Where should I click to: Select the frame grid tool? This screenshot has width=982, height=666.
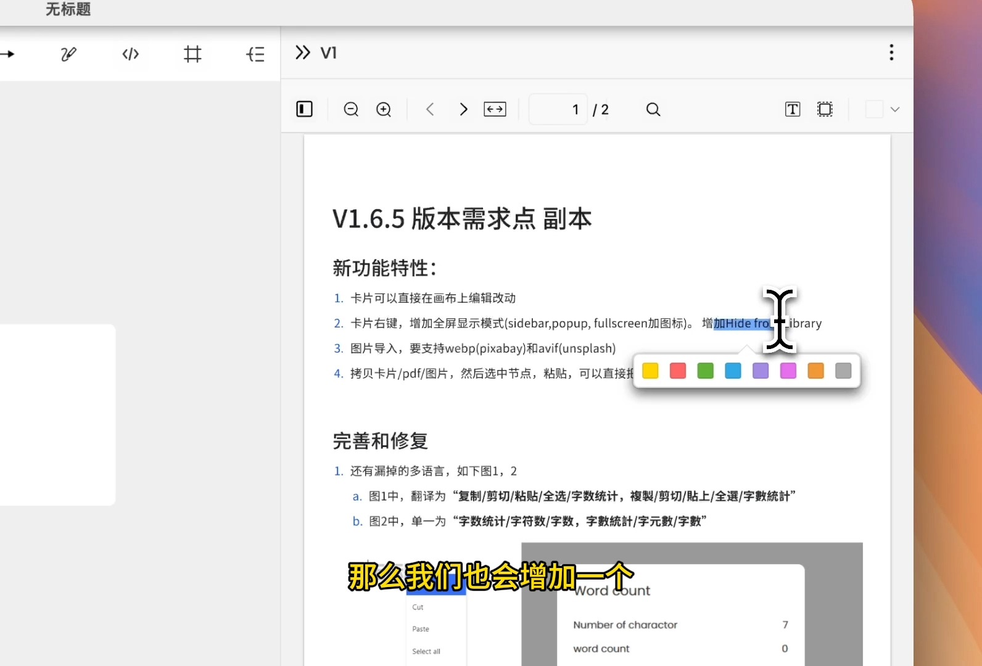pyautogui.click(x=192, y=54)
